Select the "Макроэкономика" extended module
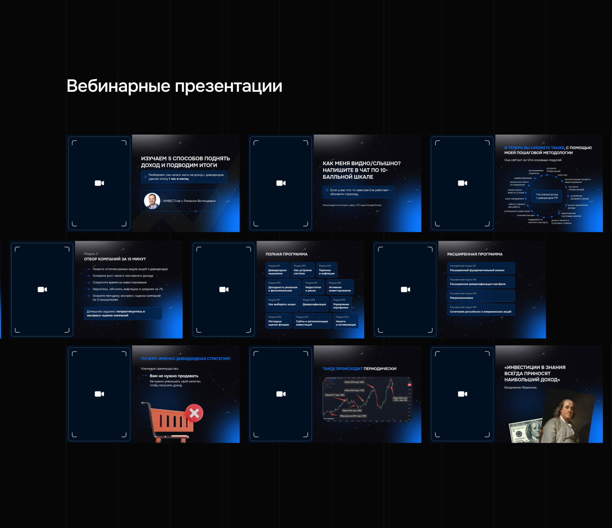This screenshot has height=528, width=612. coord(481,296)
